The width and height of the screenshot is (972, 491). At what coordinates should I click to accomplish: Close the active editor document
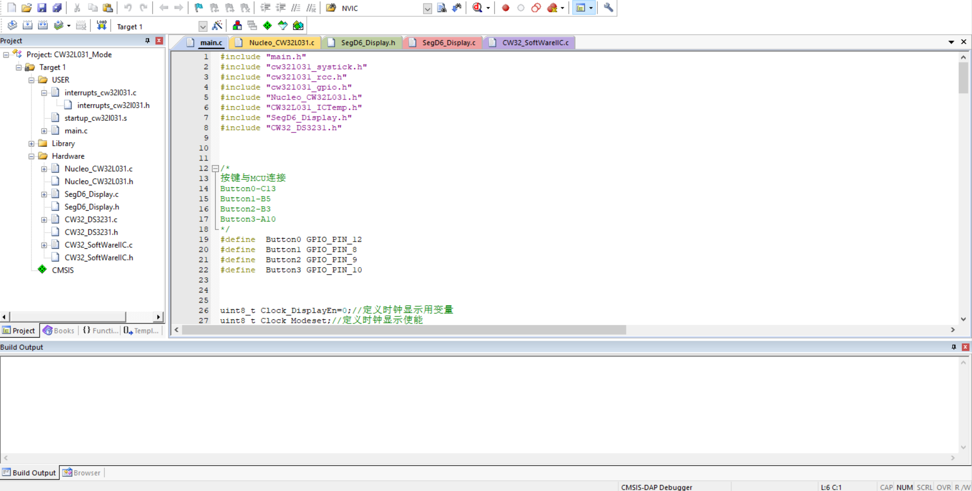[963, 42]
